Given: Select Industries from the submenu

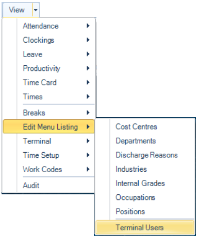Looking at the screenshot, I should 145,169.
